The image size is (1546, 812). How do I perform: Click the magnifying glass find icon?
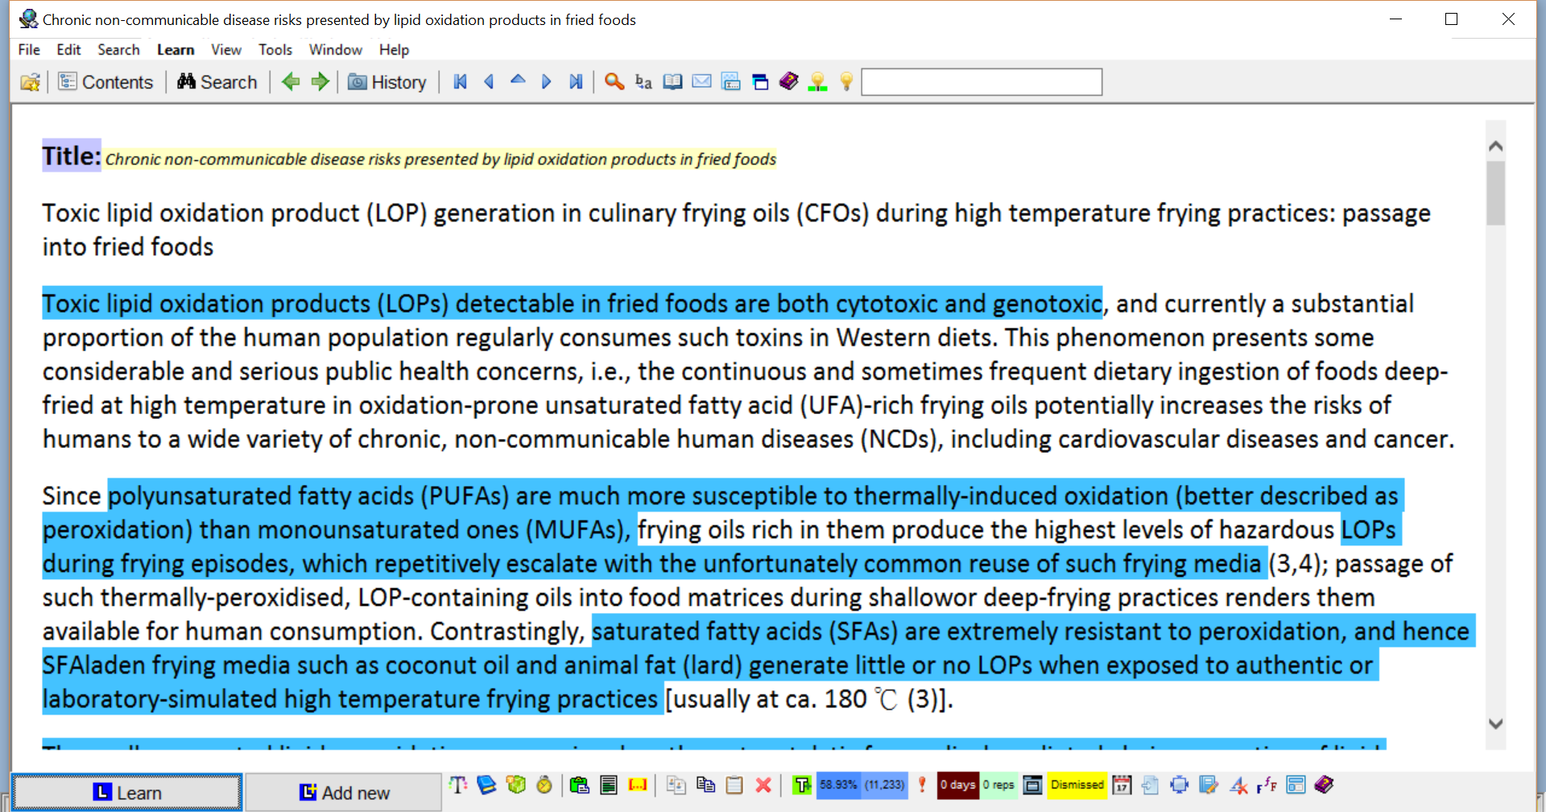tap(614, 81)
